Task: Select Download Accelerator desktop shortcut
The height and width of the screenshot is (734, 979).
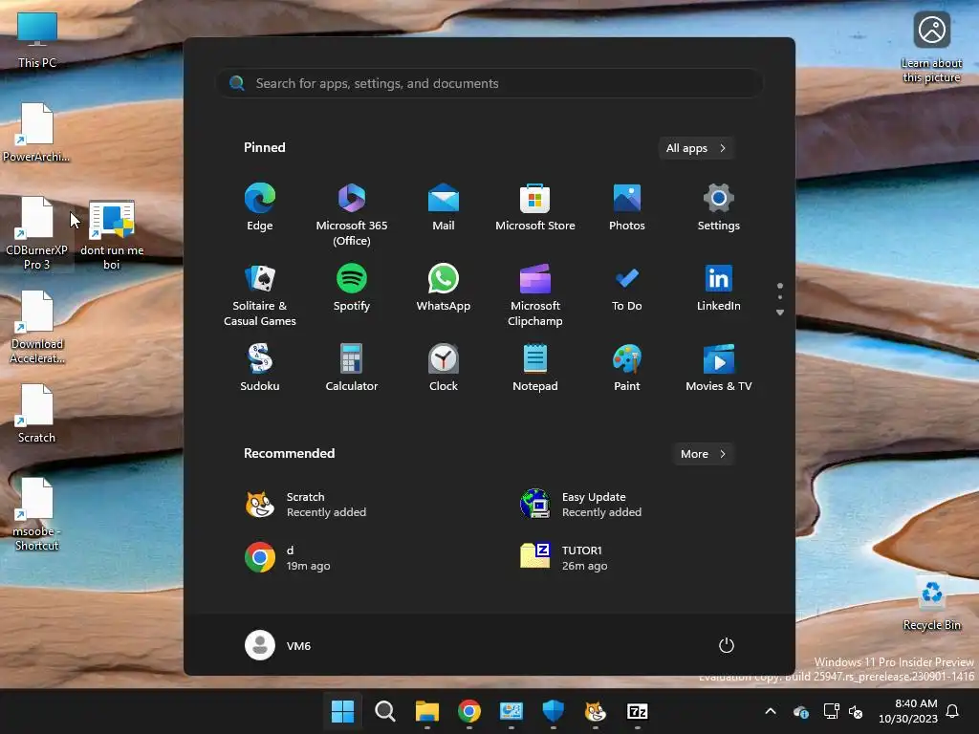Action: coord(37,328)
